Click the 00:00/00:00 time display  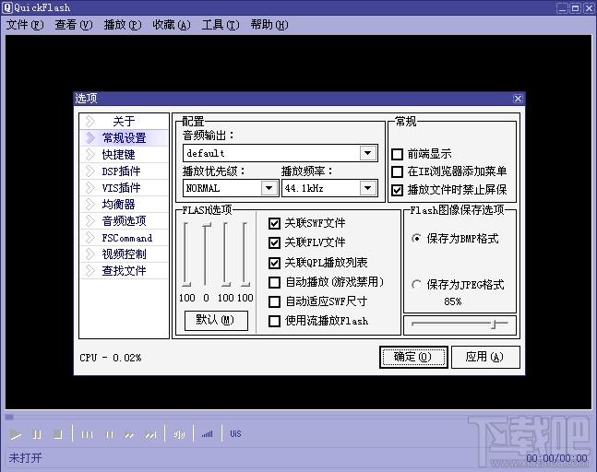pos(556,458)
